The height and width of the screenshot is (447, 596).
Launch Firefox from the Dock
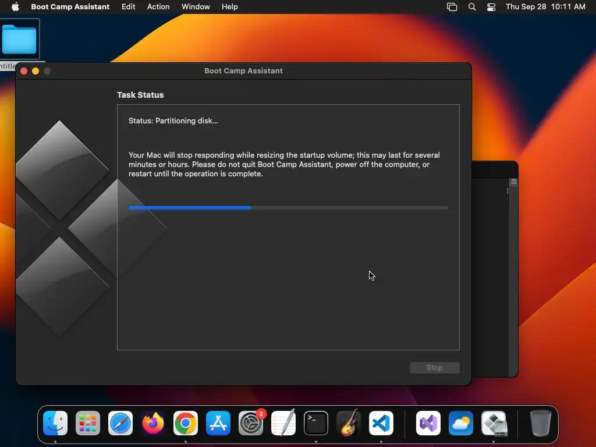pyautogui.click(x=153, y=423)
